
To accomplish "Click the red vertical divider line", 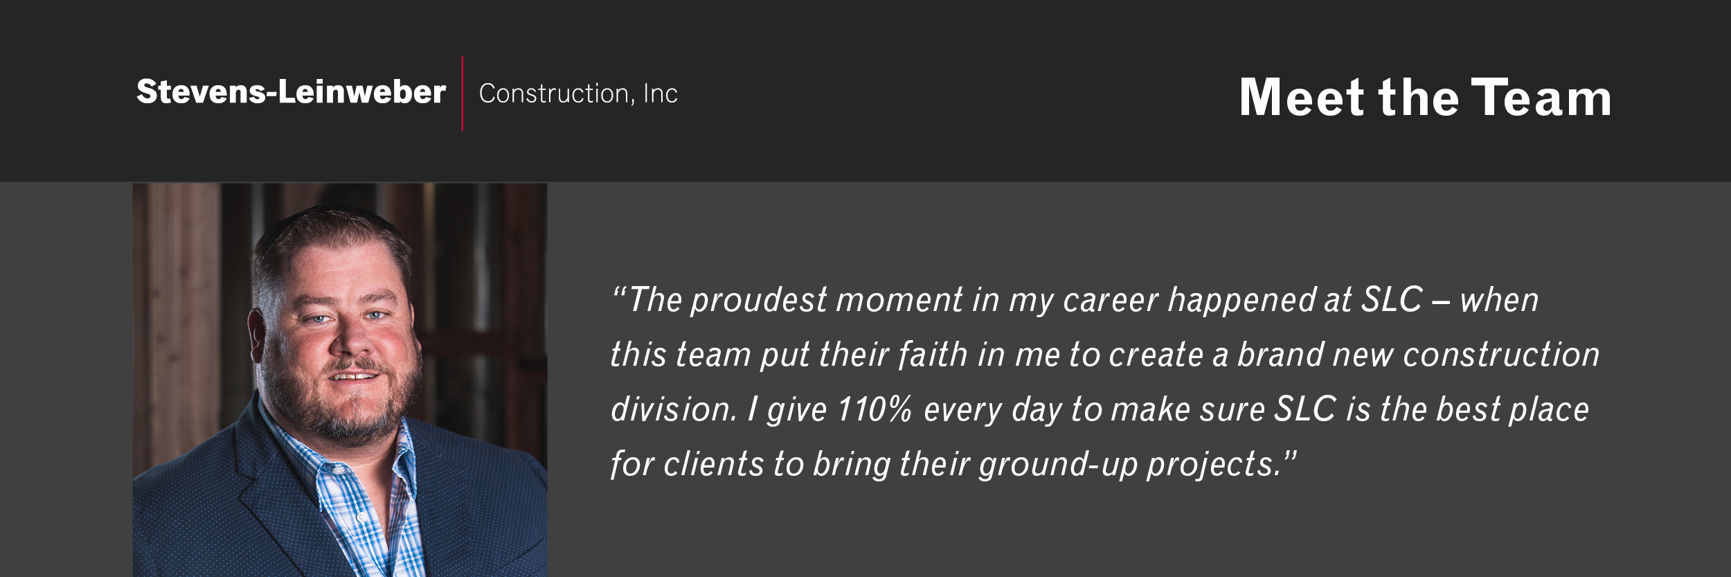I will [463, 94].
